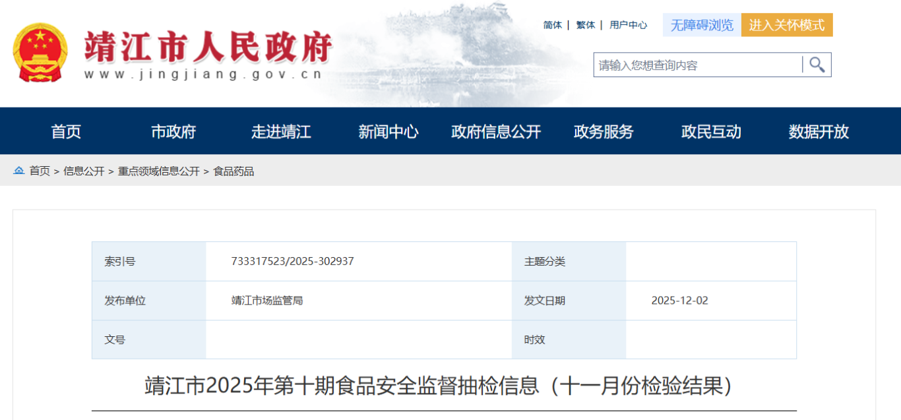This screenshot has width=901, height=420.
Task: Navigate to 政民互动 section
Action: point(711,131)
